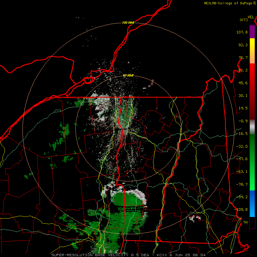Click the KCXX station identifier in caption
257x257 pixels.
click(162, 255)
